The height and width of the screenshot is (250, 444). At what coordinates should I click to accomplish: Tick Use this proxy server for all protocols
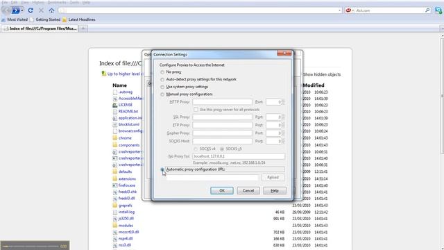(196, 110)
